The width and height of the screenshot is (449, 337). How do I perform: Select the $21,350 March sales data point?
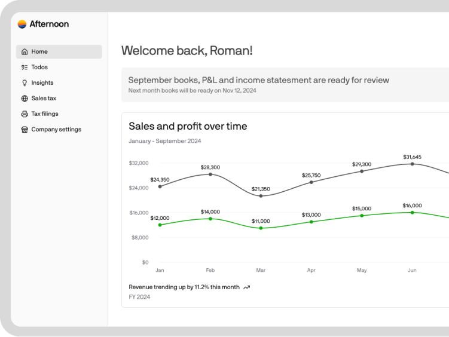[261, 196]
